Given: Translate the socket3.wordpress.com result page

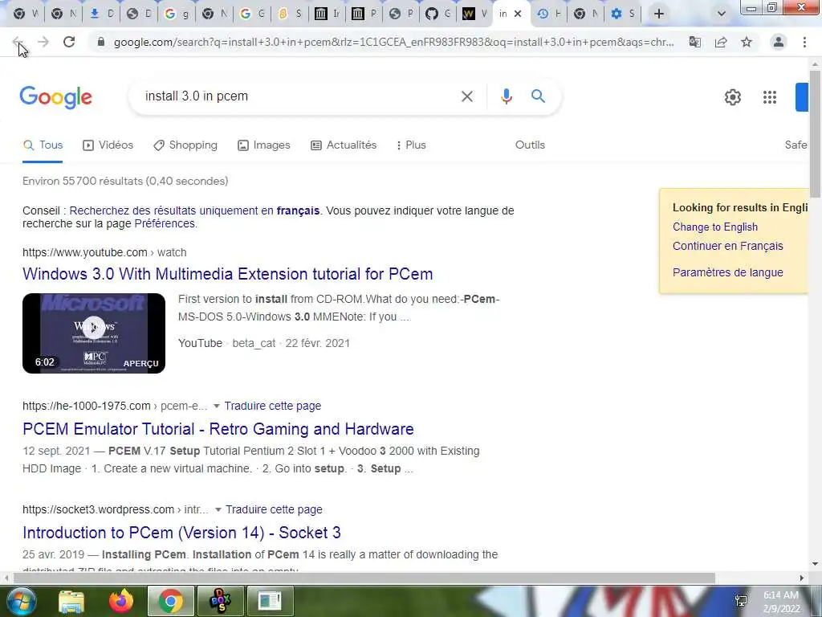Looking at the screenshot, I should 275,510.
